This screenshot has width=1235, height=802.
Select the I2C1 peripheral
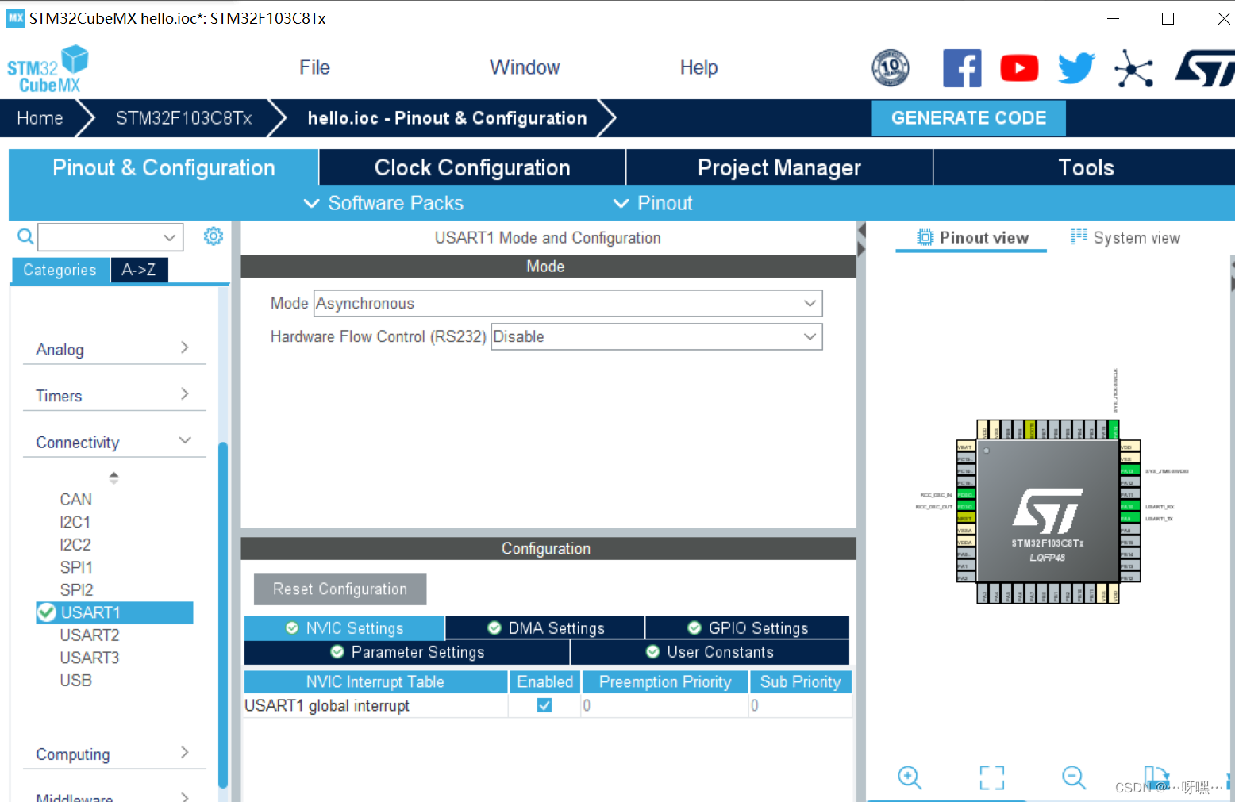(x=75, y=522)
